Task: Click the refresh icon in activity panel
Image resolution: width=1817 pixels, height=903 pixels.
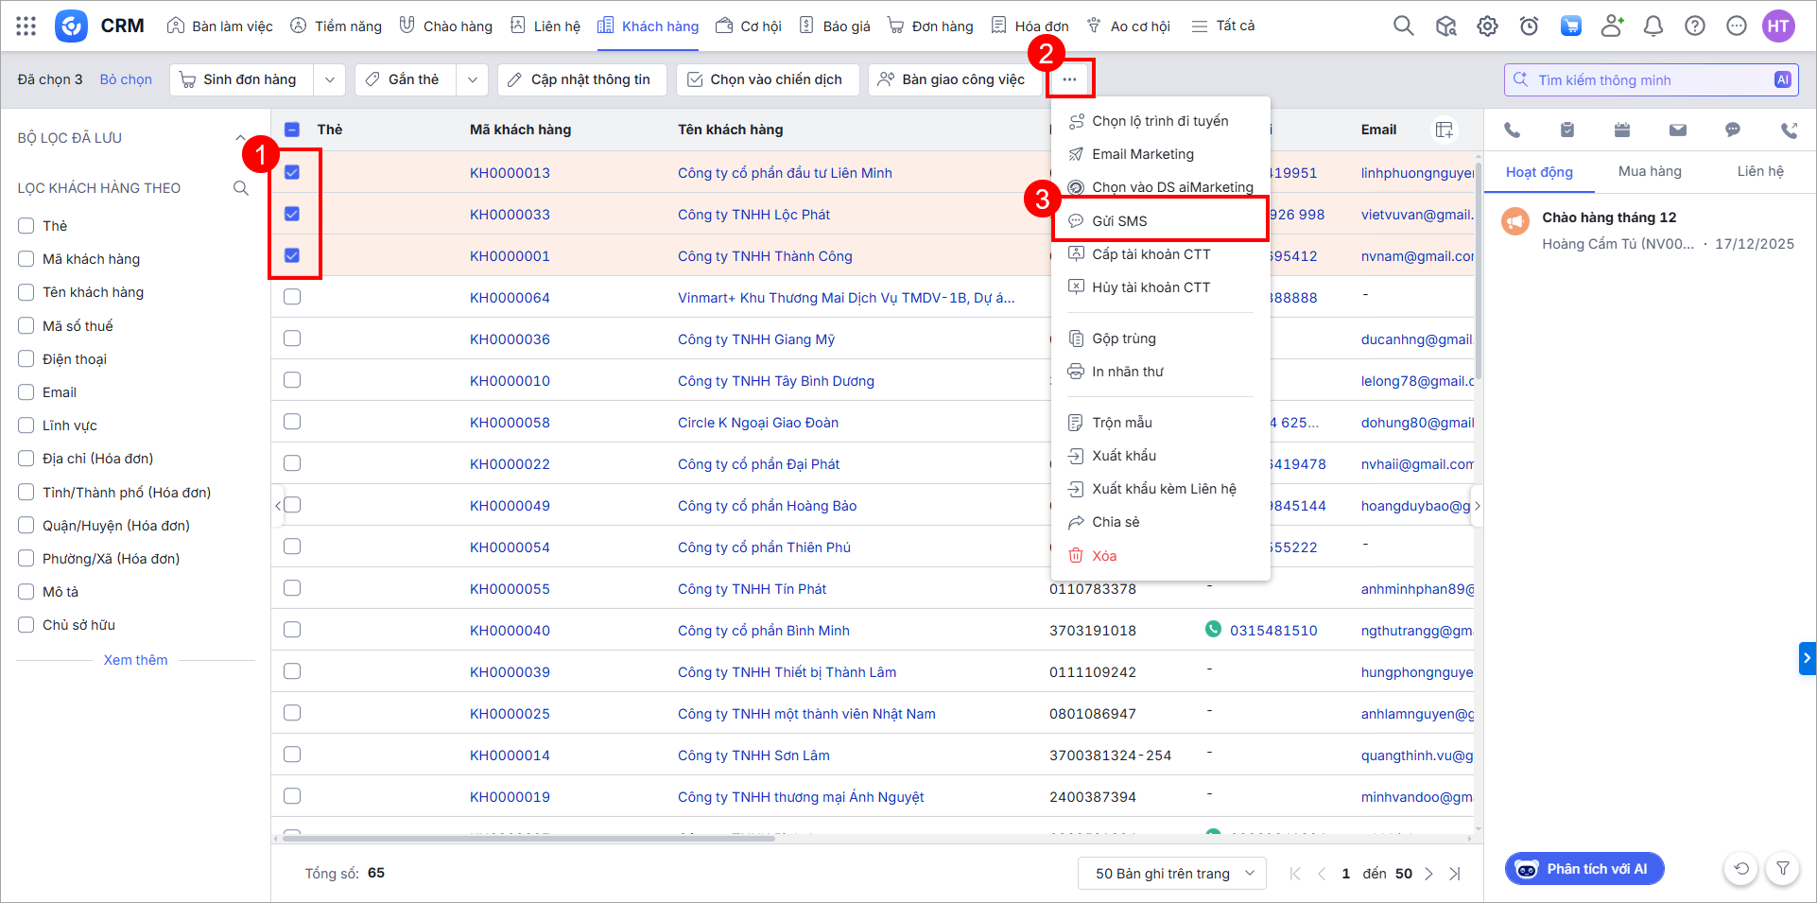Action: 1741,868
